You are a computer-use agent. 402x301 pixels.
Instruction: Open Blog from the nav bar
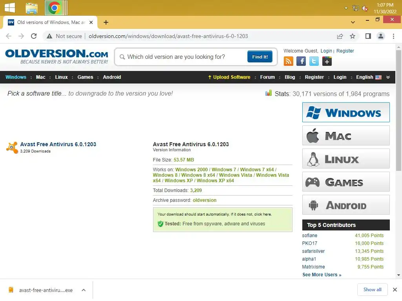[290, 77]
